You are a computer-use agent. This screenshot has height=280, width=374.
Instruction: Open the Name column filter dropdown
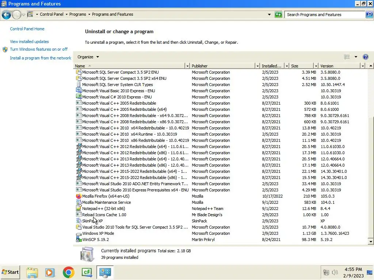coord(187,66)
